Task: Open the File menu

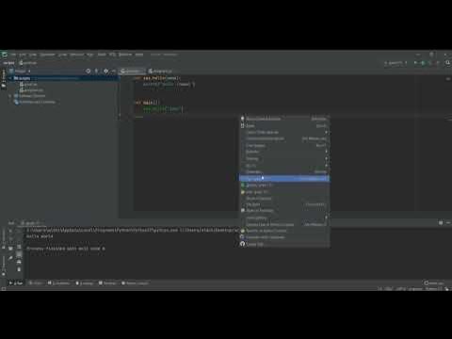Action: coord(13,55)
